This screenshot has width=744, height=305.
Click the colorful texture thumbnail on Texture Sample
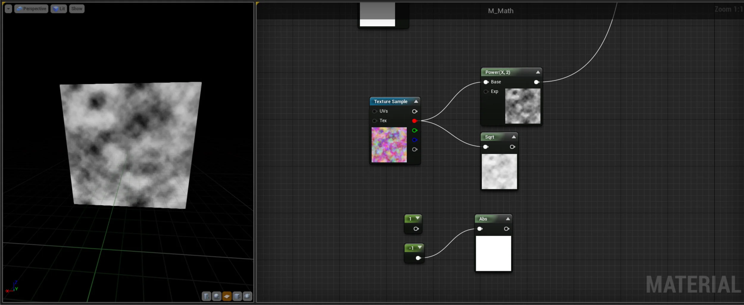pos(389,144)
